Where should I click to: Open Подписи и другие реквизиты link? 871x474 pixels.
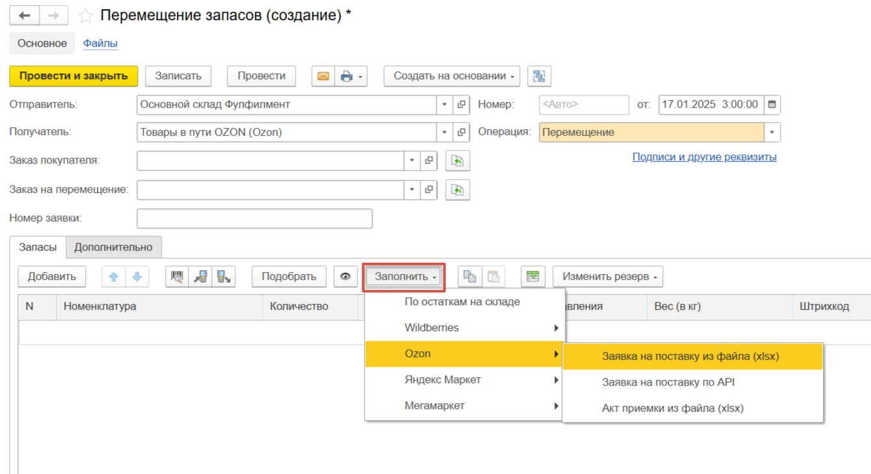pyautogui.click(x=704, y=157)
